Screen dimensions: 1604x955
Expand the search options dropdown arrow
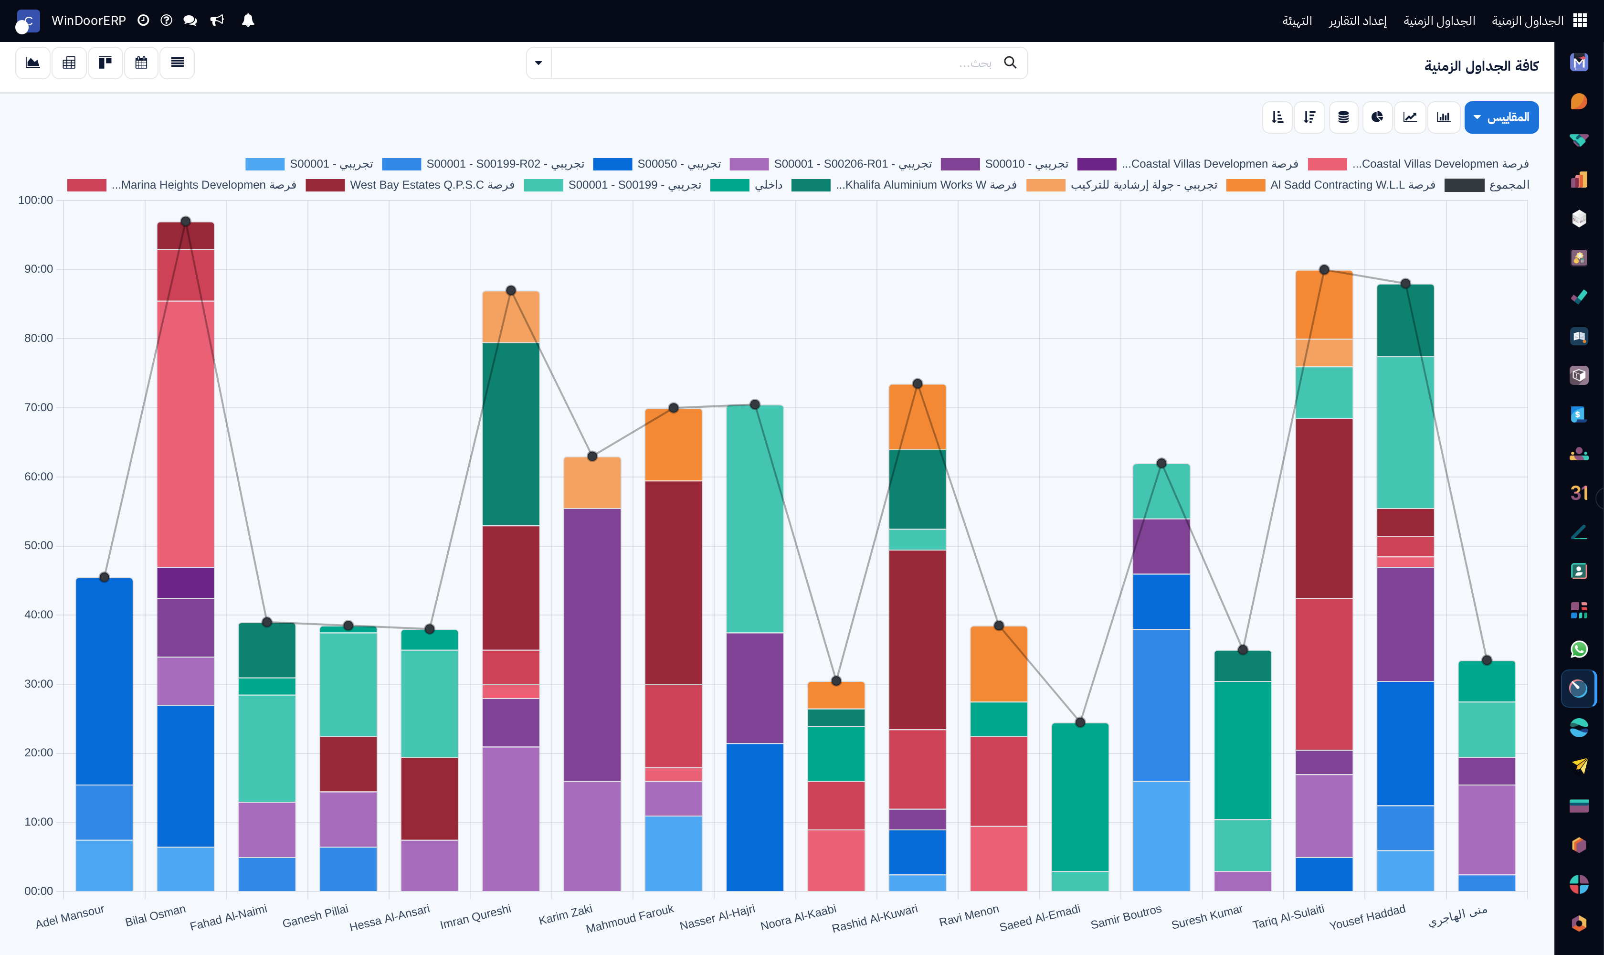click(538, 63)
